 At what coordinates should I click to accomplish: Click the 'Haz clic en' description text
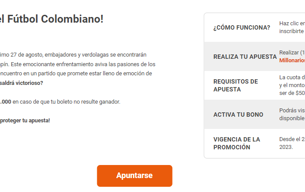click(x=292, y=24)
